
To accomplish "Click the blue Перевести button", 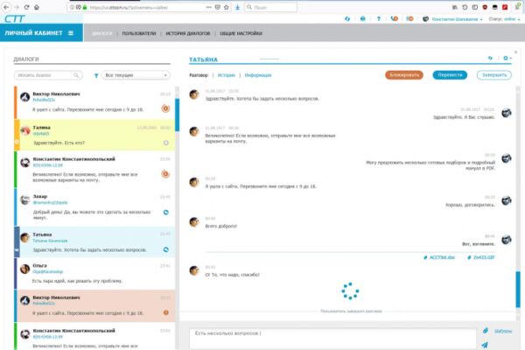I will point(450,75).
